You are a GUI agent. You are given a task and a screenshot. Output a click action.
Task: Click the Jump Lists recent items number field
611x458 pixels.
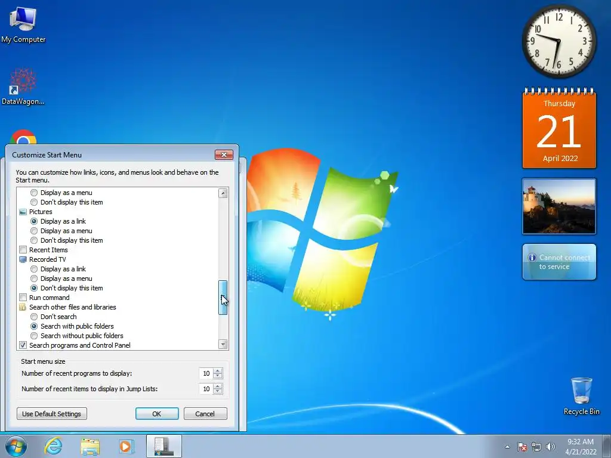click(x=206, y=389)
